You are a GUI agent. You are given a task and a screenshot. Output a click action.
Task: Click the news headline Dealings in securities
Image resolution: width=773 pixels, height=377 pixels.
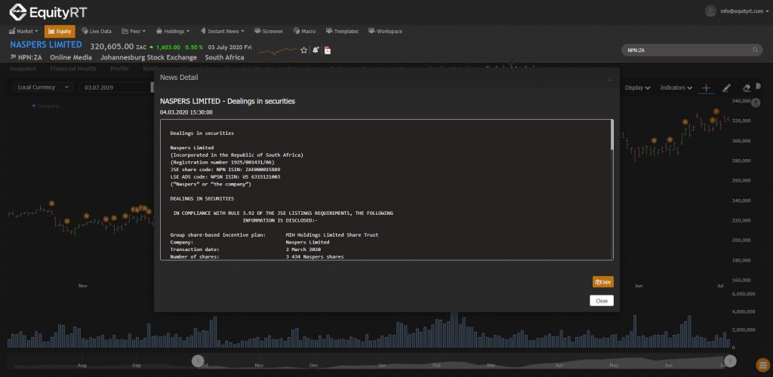[x=227, y=101]
